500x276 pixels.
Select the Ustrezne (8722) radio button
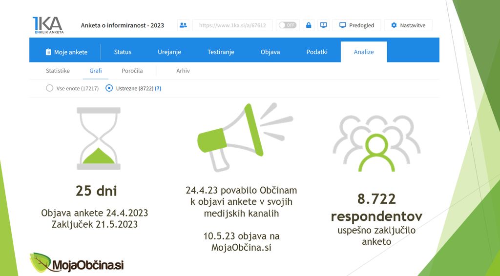[109, 88]
